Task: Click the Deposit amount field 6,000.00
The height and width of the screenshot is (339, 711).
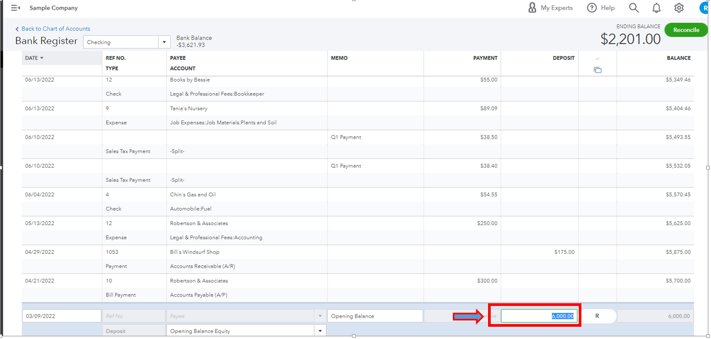Action: click(x=539, y=316)
